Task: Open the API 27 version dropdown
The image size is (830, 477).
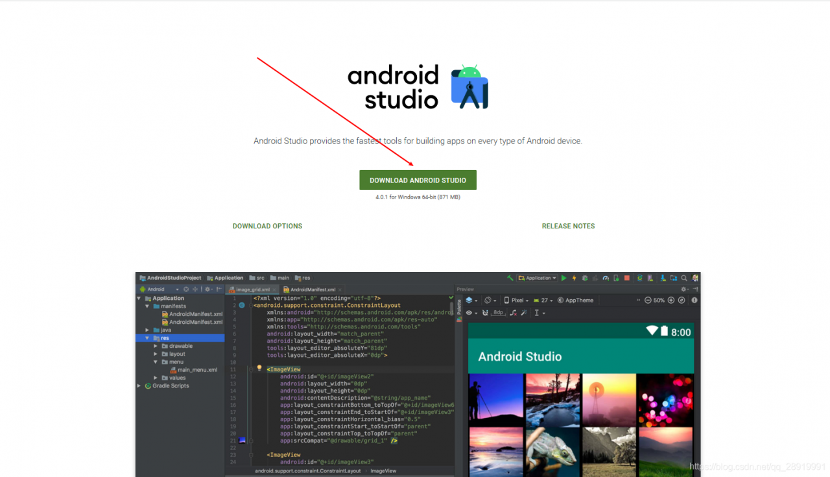Action: click(x=544, y=300)
